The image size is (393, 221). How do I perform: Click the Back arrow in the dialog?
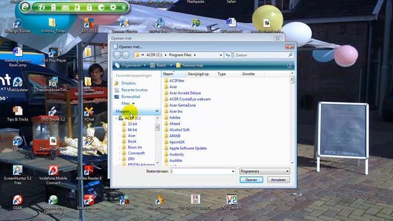(x=117, y=55)
